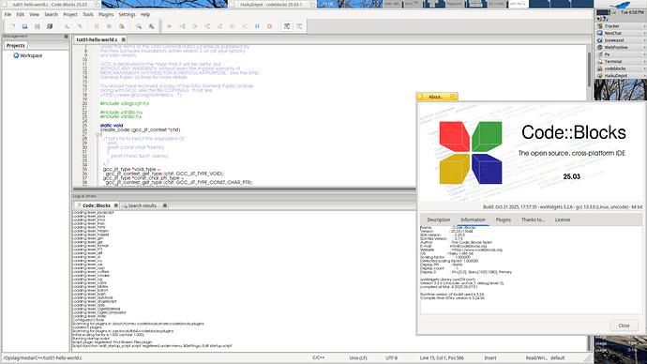Close the Management panel

66,37
